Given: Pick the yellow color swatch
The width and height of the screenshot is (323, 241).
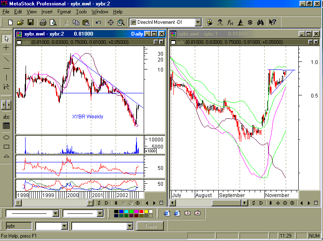Looking at the screenshot, I should [146, 211].
